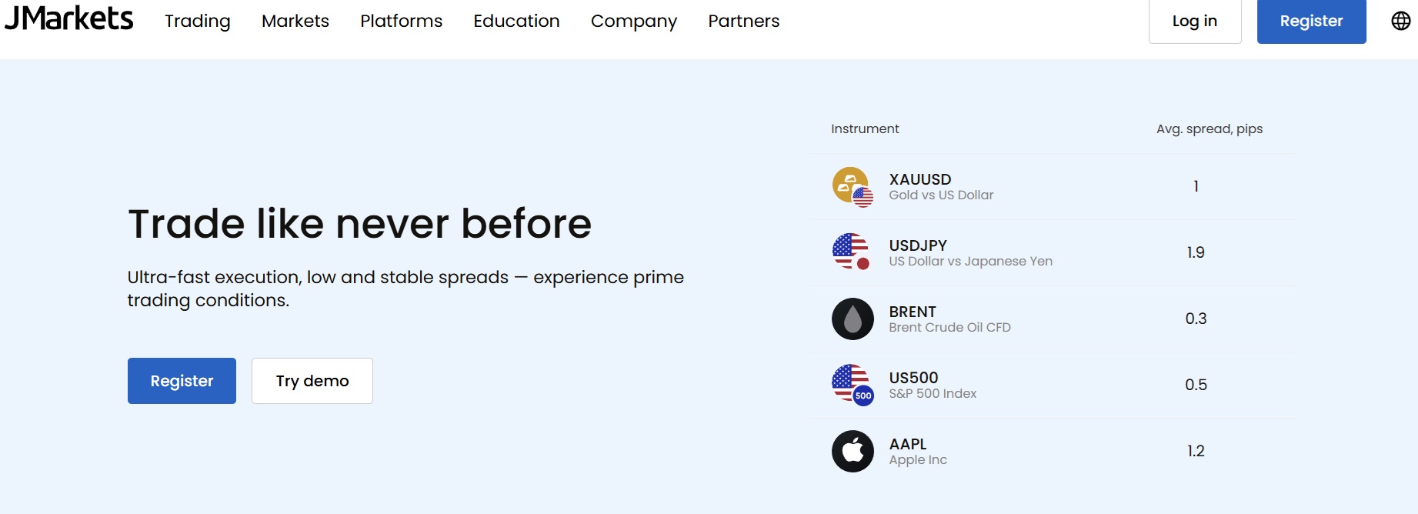The width and height of the screenshot is (1418, 514).
Task: Open the language globe selector
Action: [x=1400, y=21]
